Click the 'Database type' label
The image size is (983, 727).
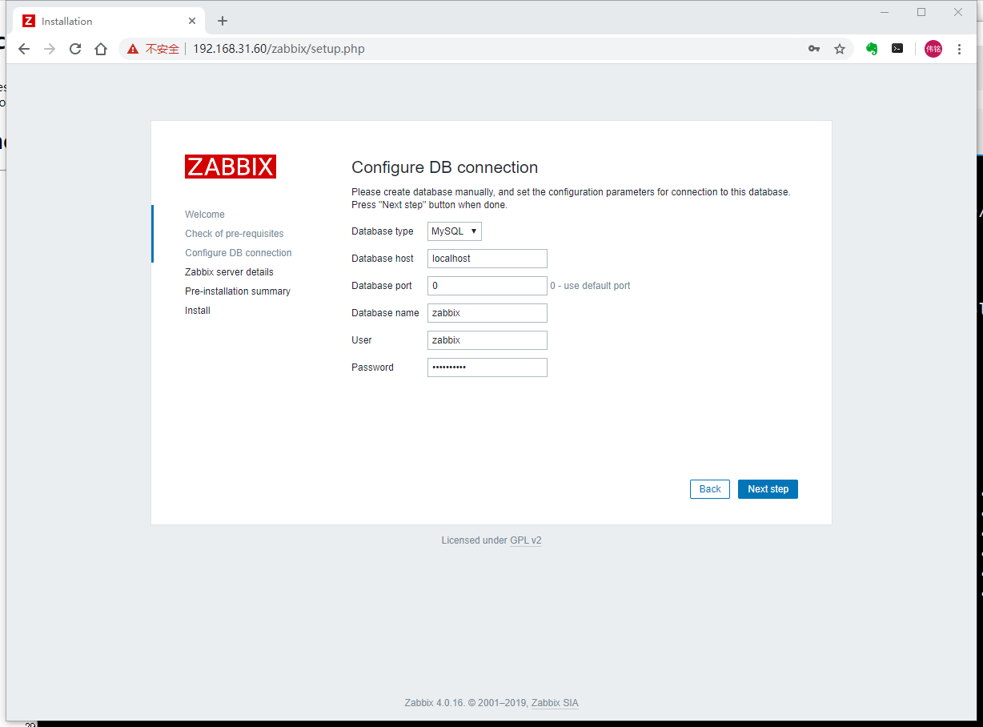383,231
